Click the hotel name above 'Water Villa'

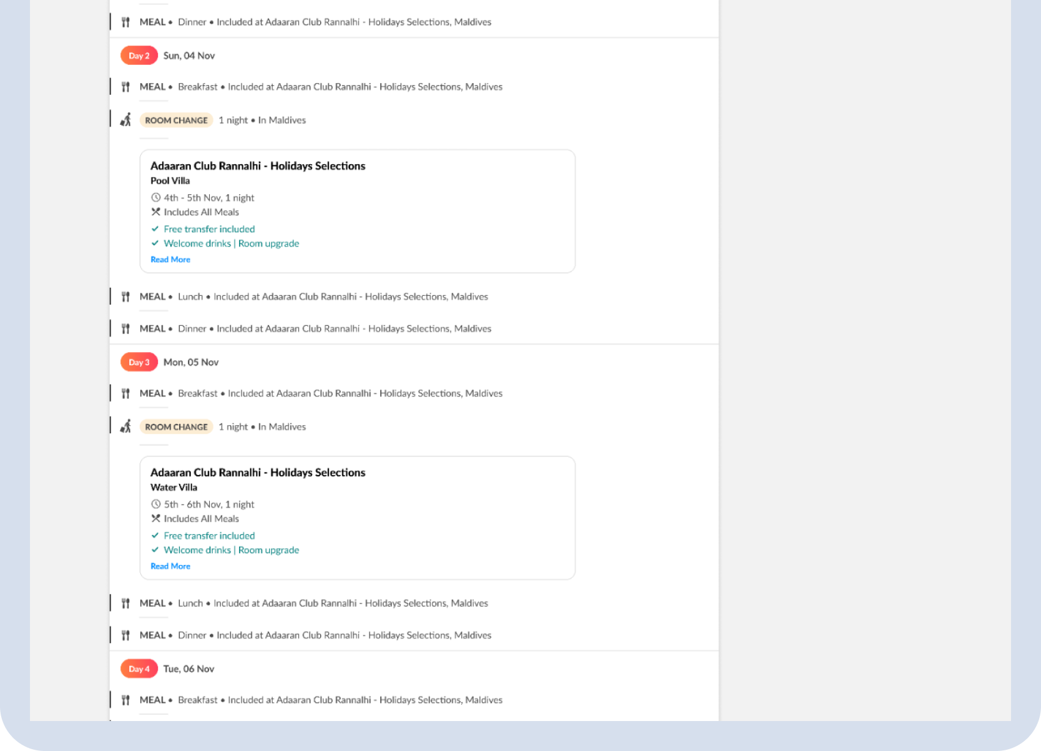coord(258,473)
